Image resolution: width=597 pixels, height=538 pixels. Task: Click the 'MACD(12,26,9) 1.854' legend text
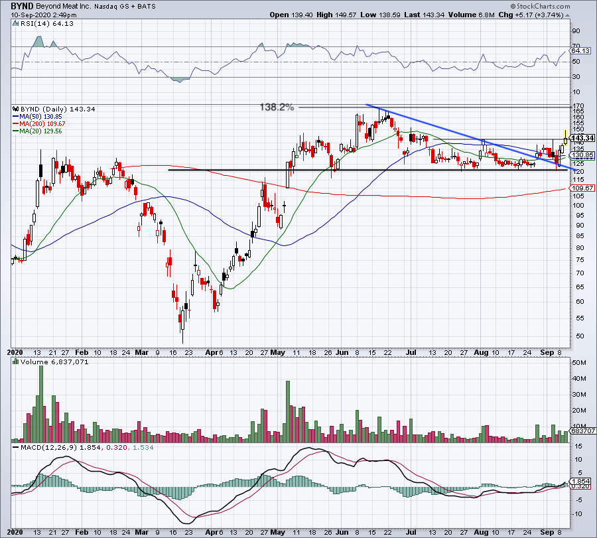click(x=61, y=447)
